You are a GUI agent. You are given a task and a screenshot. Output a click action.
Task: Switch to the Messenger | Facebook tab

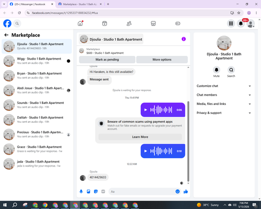click(32, 4)
